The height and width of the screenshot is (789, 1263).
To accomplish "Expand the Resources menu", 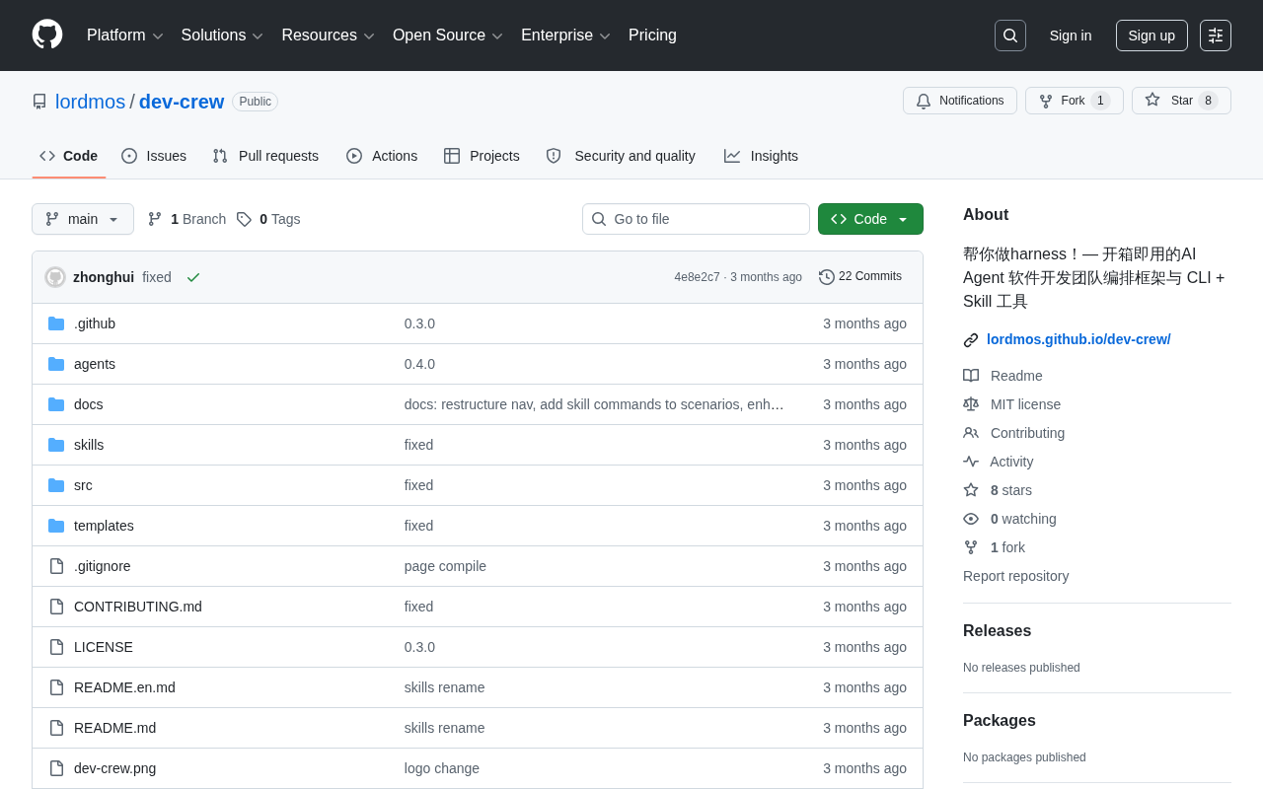I will click(x=328, y=36).
